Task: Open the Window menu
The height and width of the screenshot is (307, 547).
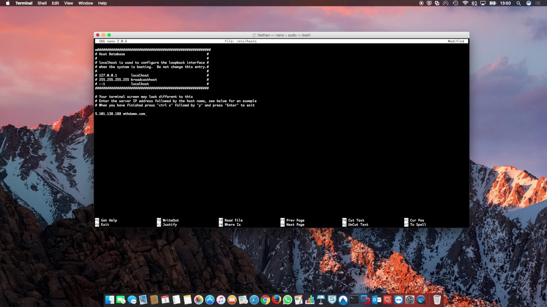Action: point(85,3)
